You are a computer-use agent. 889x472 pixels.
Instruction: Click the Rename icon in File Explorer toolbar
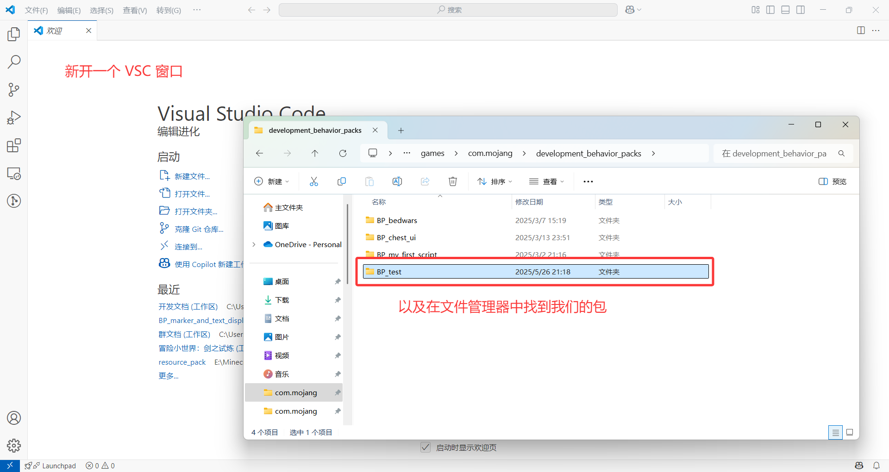click(397, 181)
